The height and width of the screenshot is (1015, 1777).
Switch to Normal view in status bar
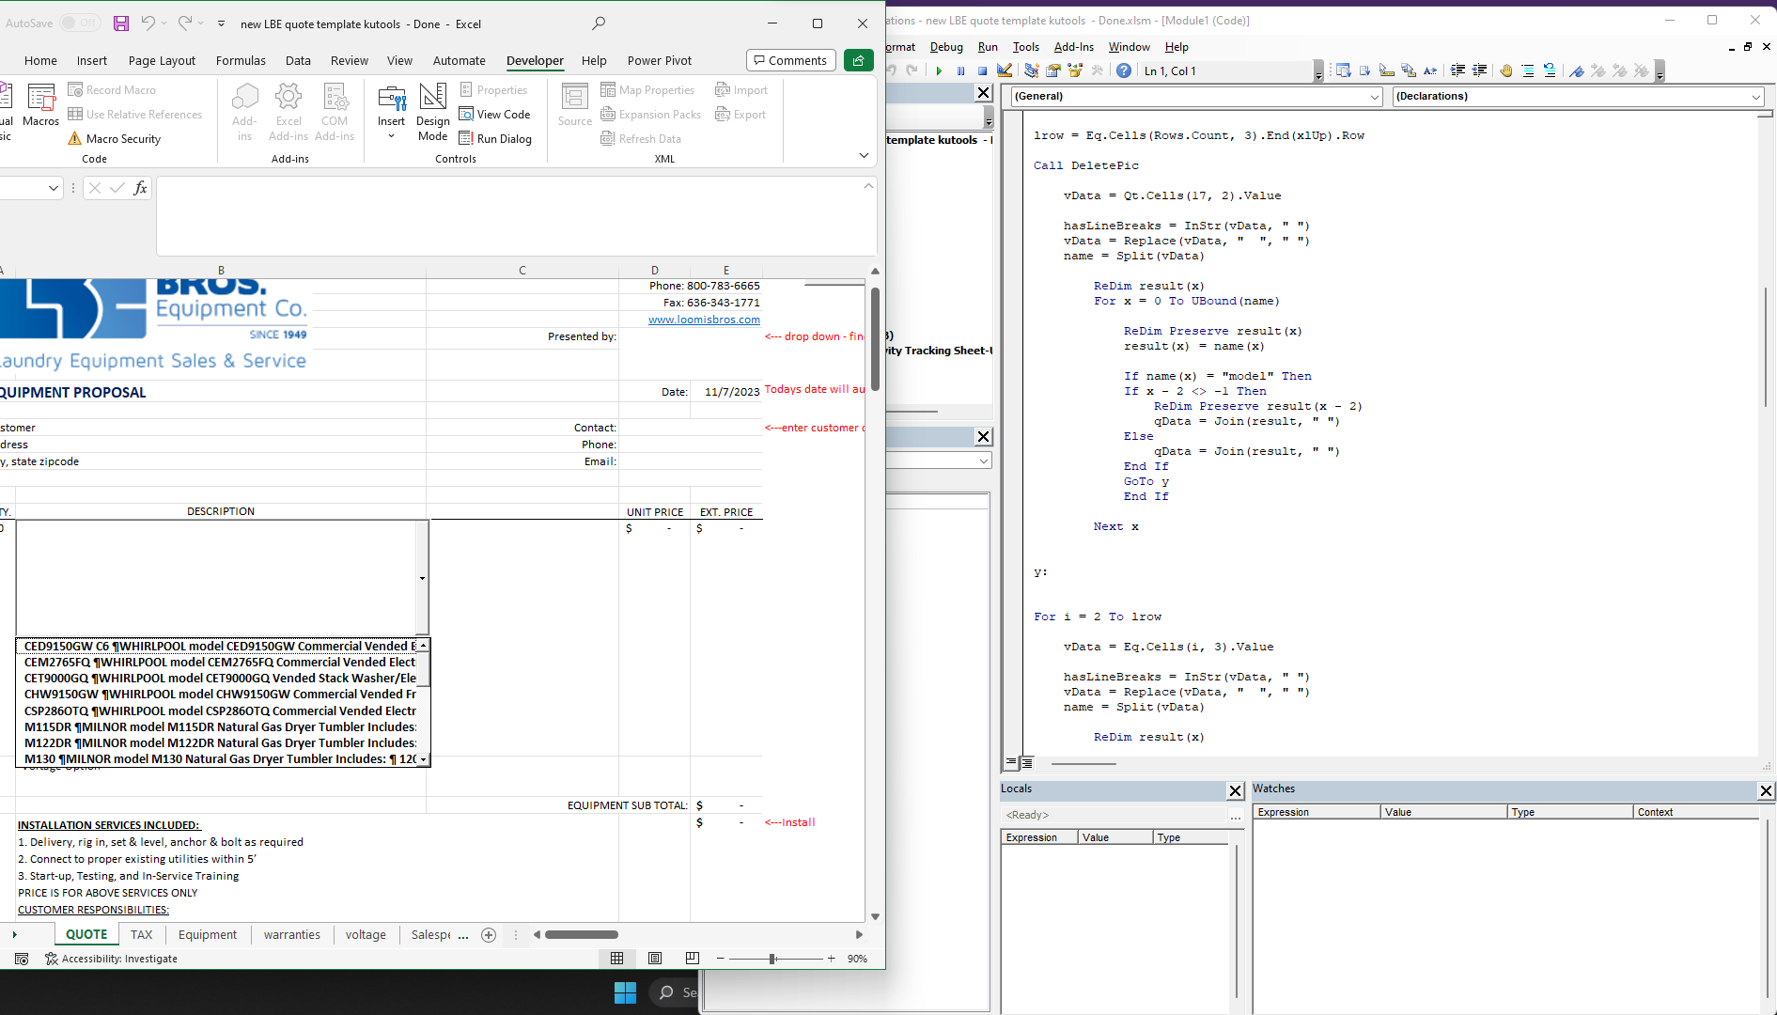616,959
